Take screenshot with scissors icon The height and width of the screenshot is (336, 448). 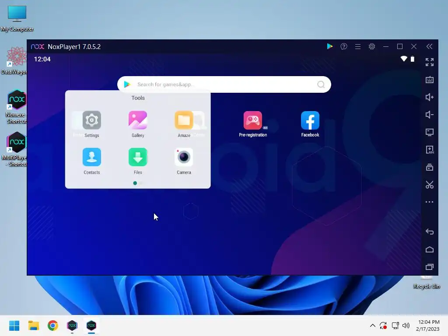(x=430, y=185)
